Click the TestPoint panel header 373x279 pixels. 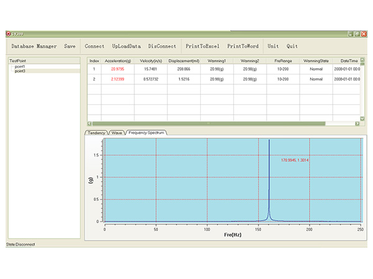tap(44, 61)
